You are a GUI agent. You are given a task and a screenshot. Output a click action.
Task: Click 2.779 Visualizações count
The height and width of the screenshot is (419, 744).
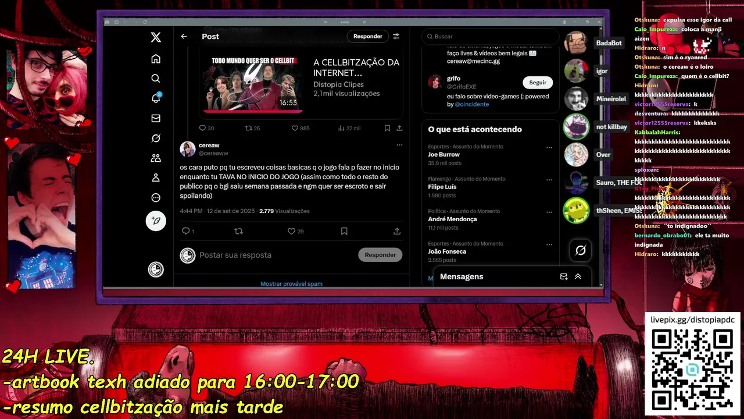[284, 211]
